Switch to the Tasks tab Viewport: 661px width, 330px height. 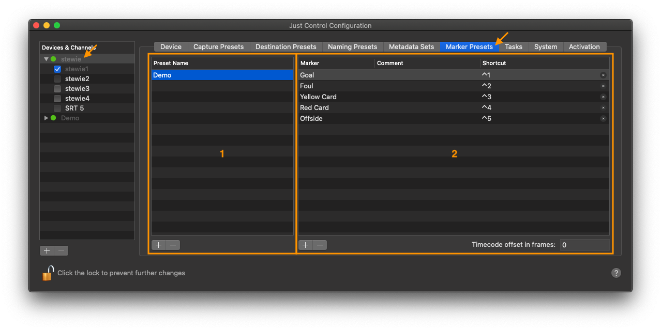514,46
